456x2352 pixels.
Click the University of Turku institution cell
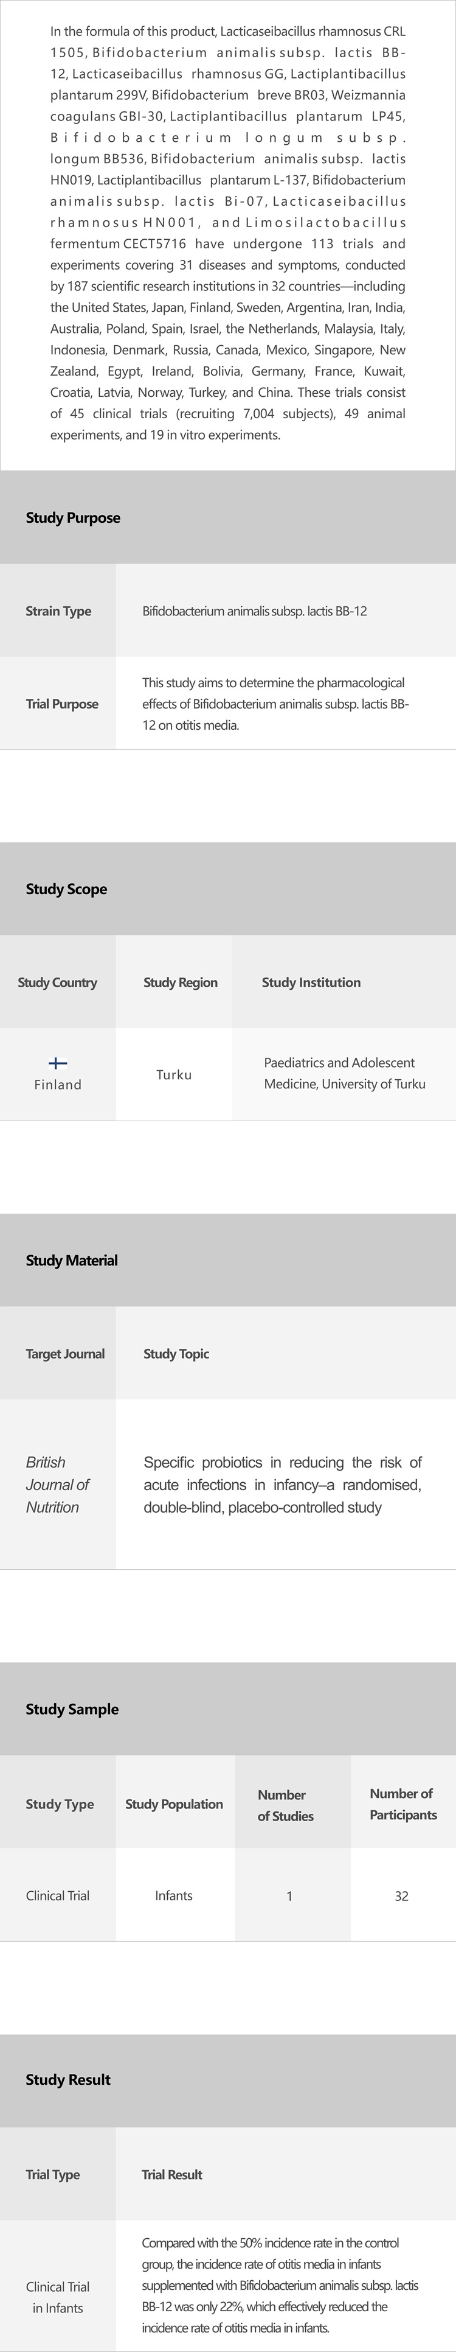click(344, 1074)
